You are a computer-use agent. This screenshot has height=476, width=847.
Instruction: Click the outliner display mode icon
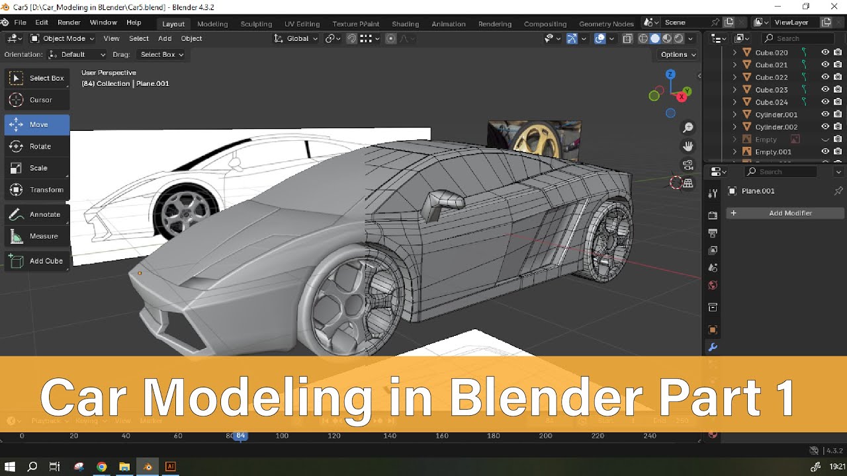click(x=742, y=38)
